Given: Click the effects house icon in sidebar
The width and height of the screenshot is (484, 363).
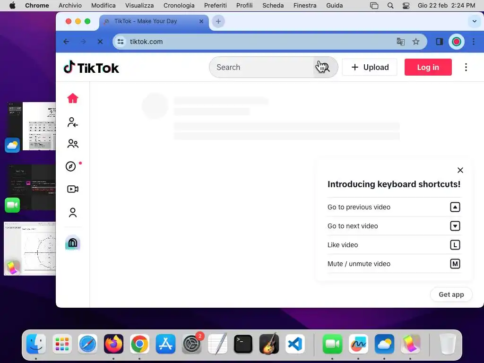Looking at the screenshot, I should (73, 242).
